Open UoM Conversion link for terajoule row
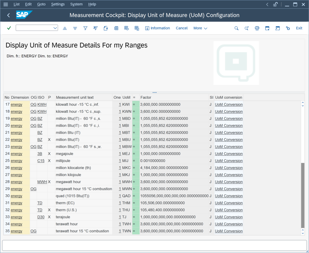309x253 pixels. [x=229, y=217]
